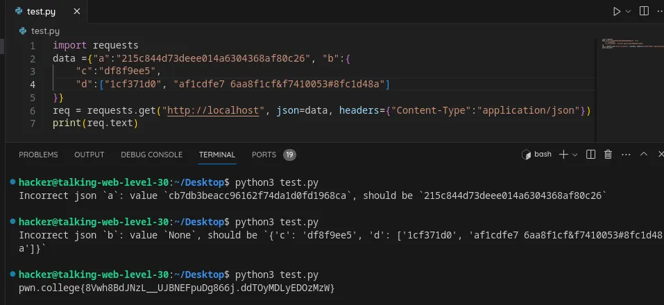Open the http://localhost link in code

tap(213, 110)
